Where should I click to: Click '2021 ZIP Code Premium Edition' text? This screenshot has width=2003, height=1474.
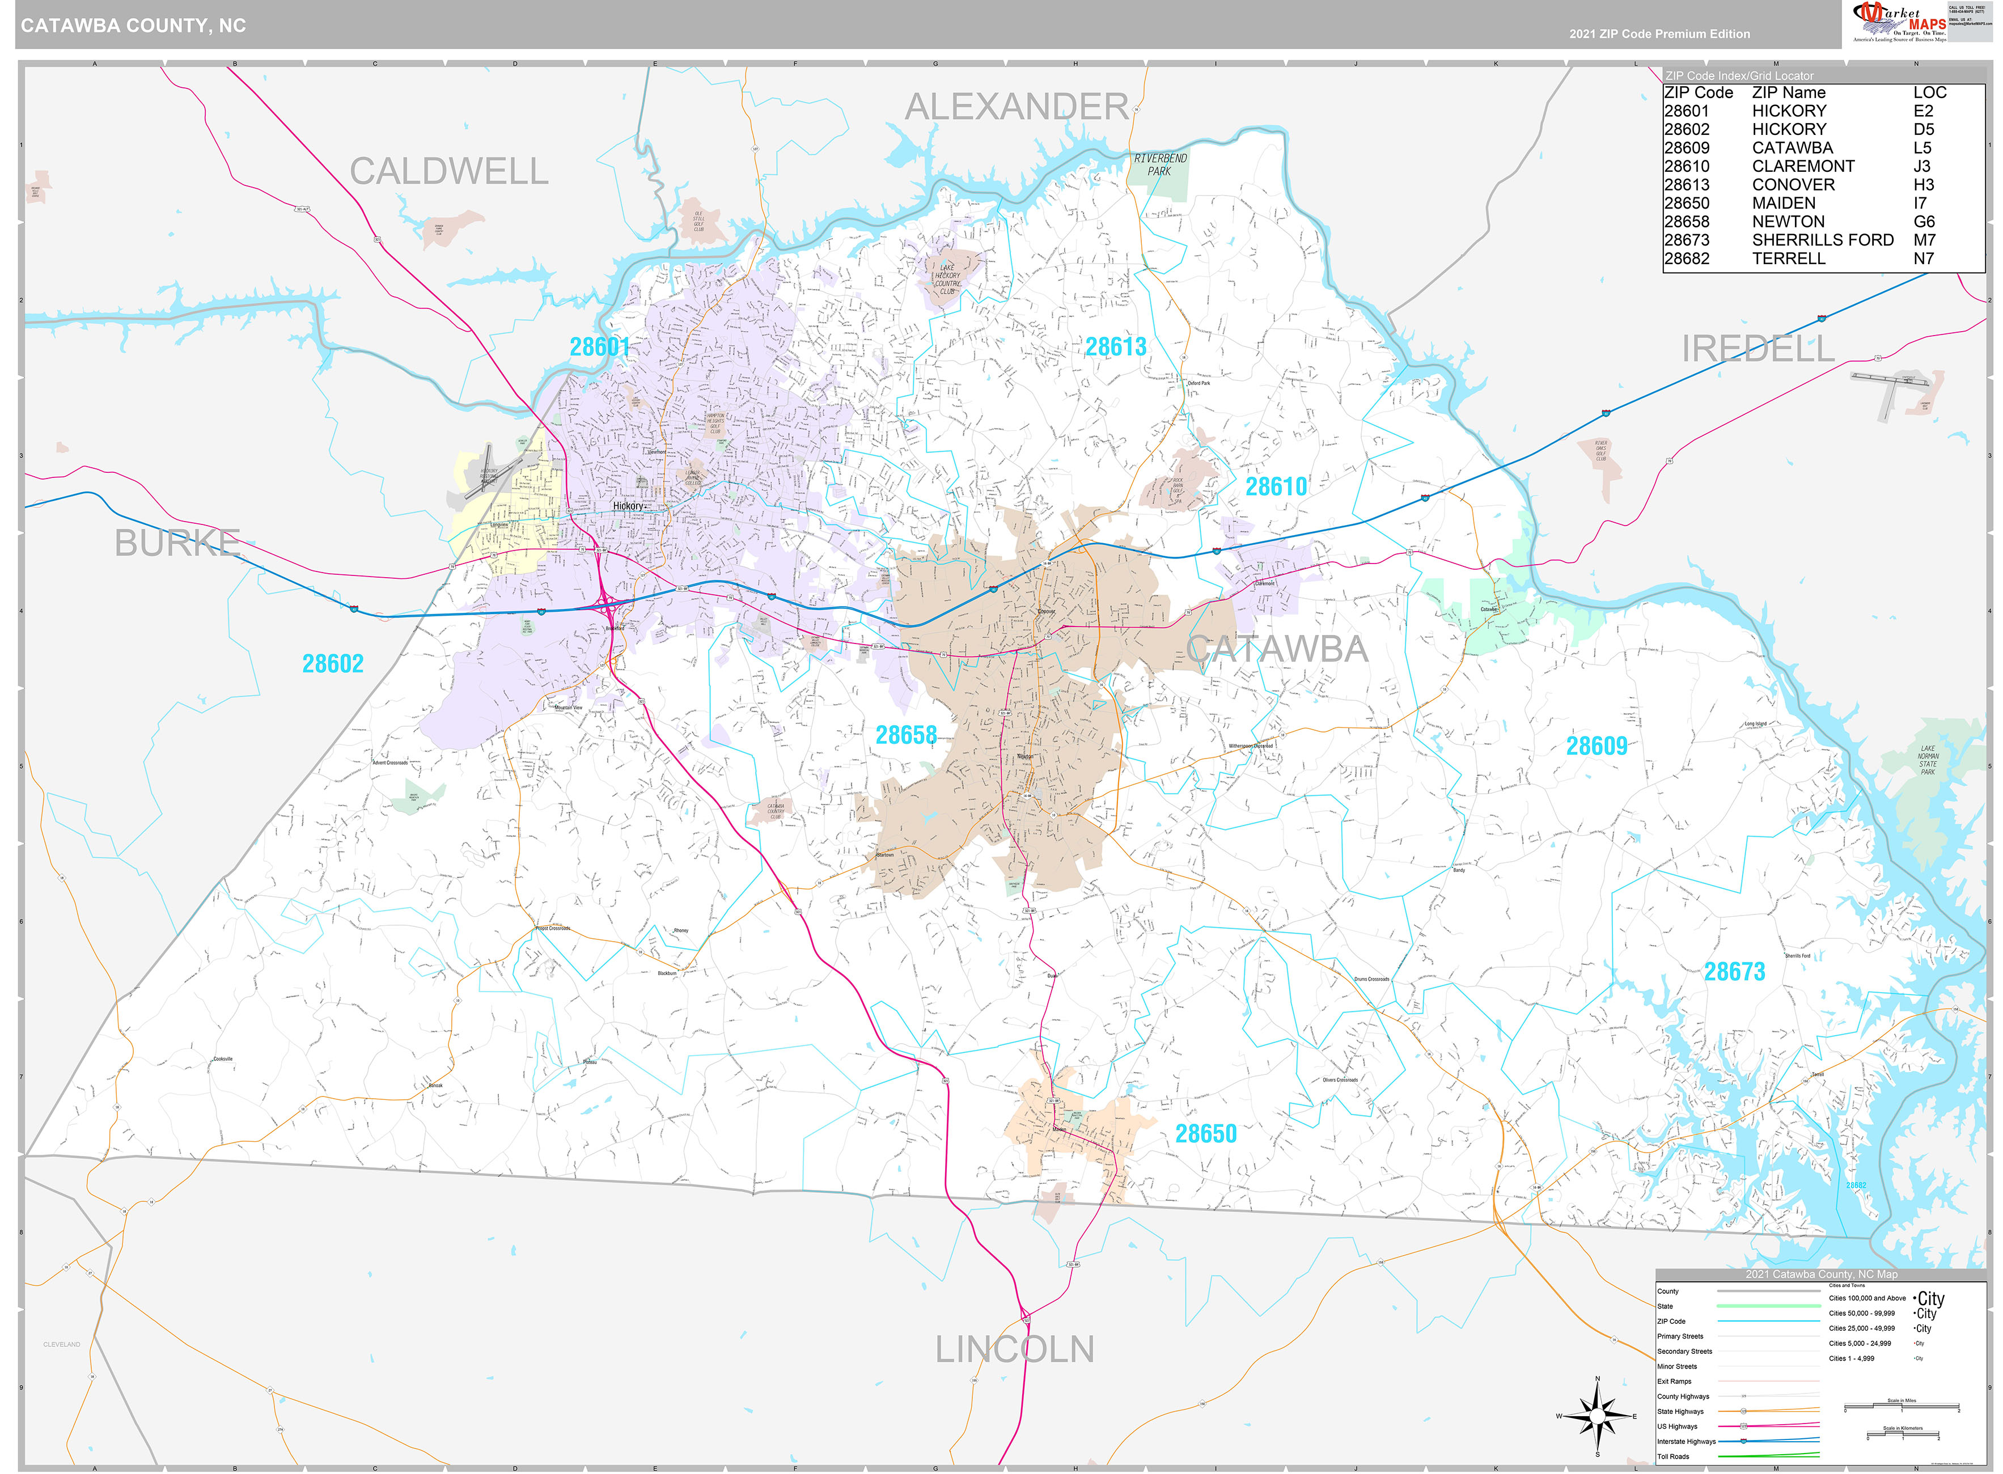pos(1659,34)
